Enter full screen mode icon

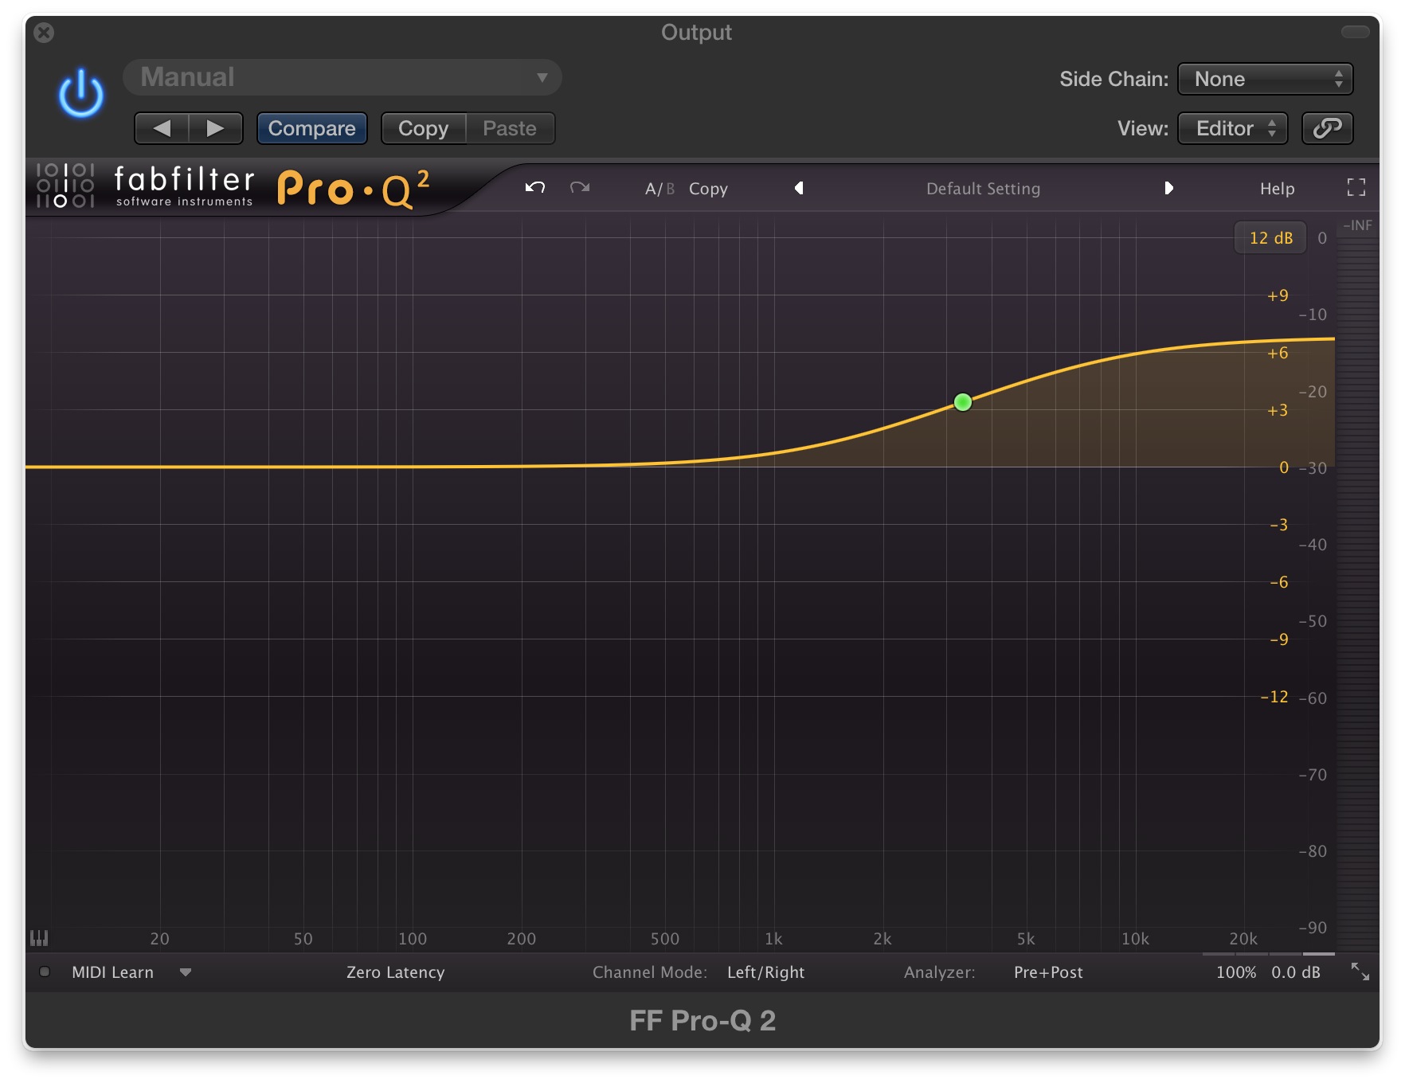coord(1356,187)
